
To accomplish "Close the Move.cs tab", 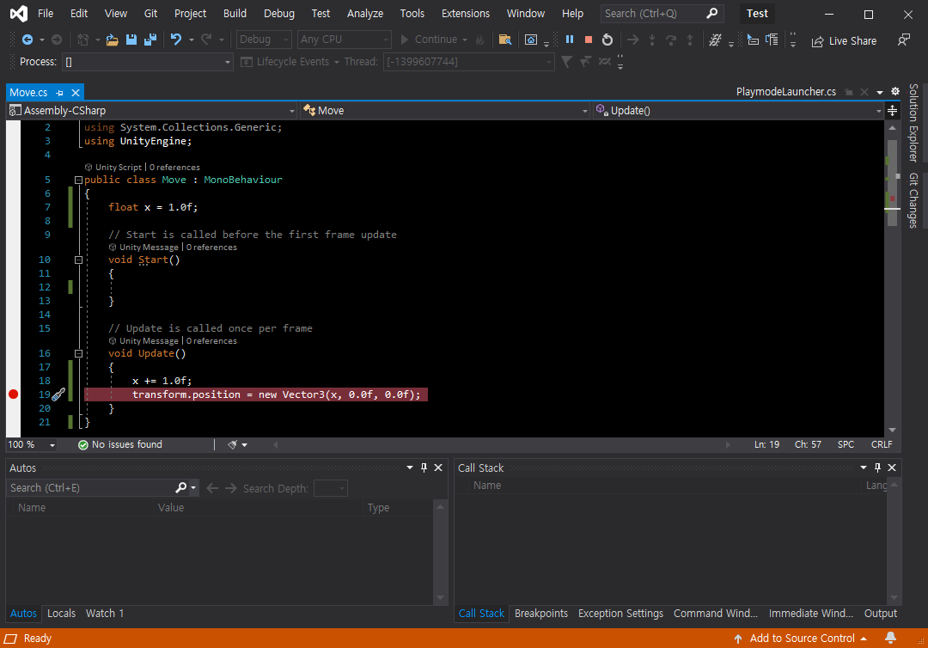I will [x=76, y=93].
